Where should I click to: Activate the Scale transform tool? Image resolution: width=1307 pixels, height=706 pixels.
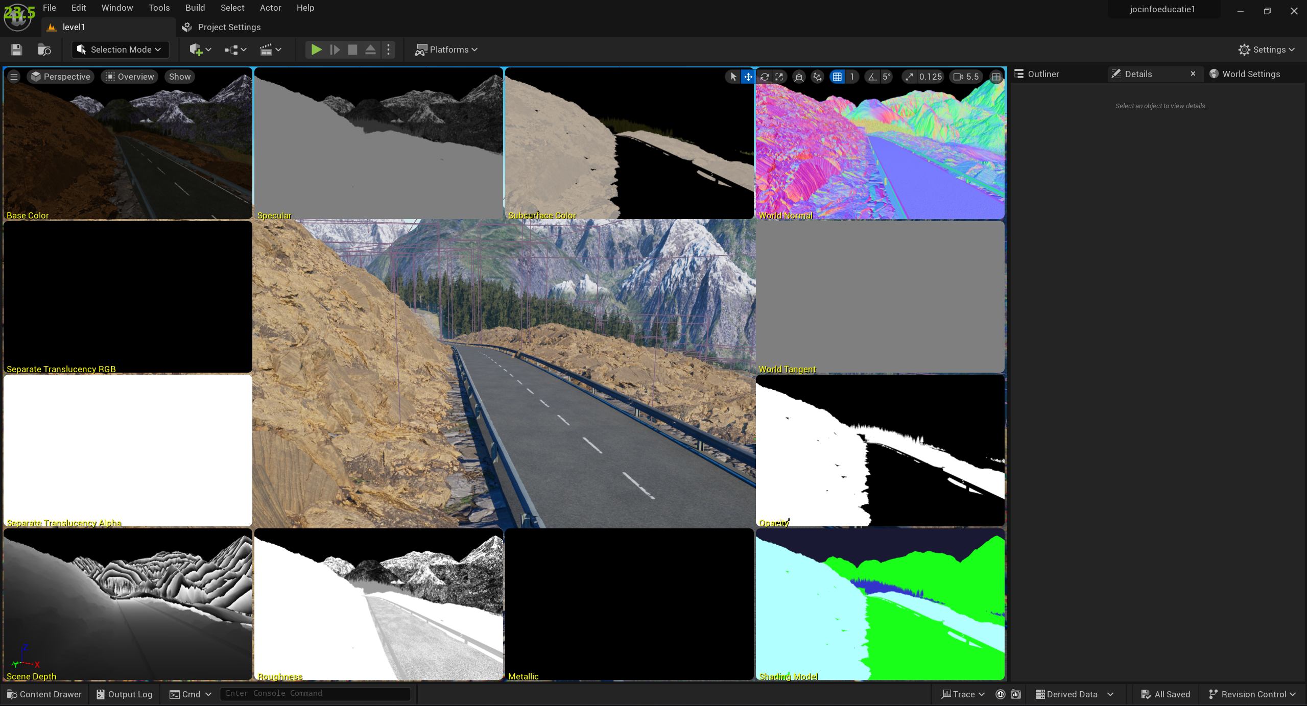pos(778,77)
